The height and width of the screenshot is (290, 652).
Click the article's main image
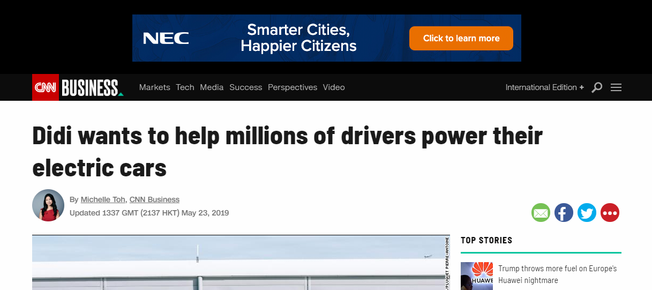pyautogui.click(x=241, y=263)
